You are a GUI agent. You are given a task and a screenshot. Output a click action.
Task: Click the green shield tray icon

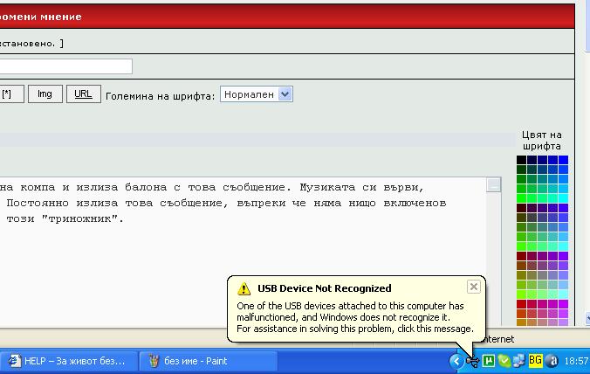tap(504, 360)
